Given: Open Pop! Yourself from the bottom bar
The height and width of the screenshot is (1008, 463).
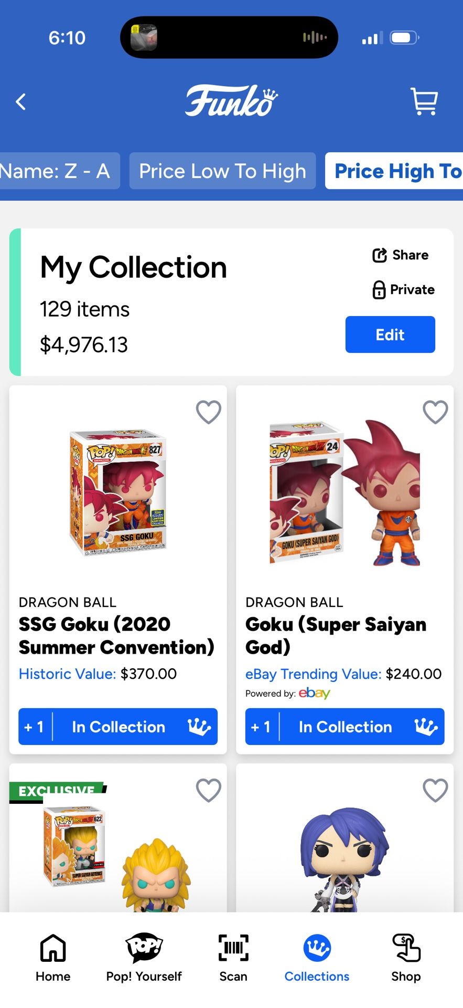Looking at the screenshot, I should 143,948.
